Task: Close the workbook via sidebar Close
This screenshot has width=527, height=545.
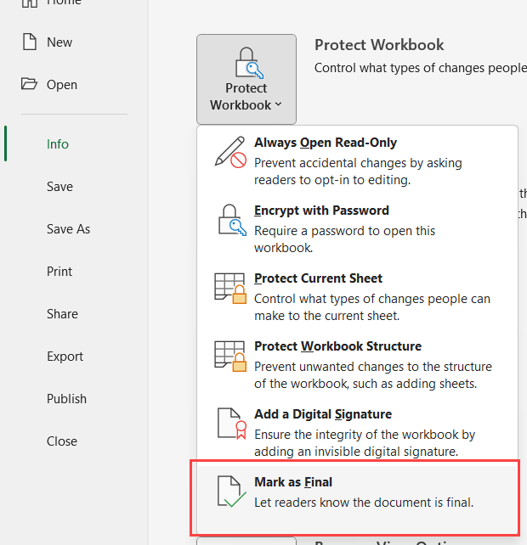Action: point(62,441)
